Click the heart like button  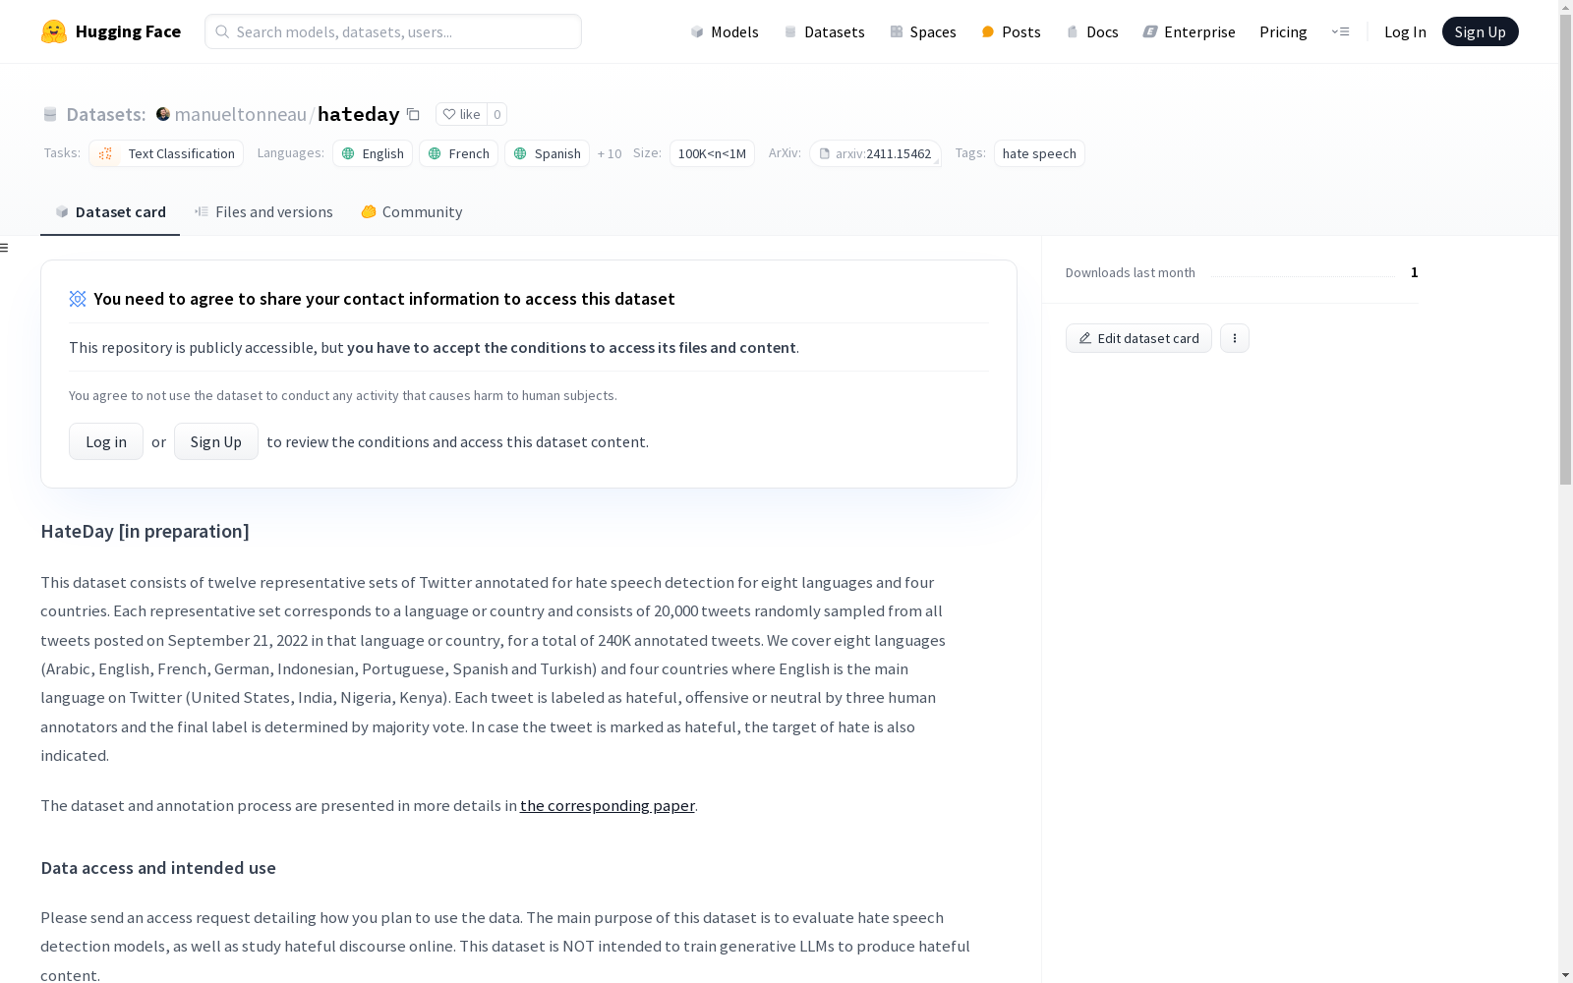coord(461,114)
